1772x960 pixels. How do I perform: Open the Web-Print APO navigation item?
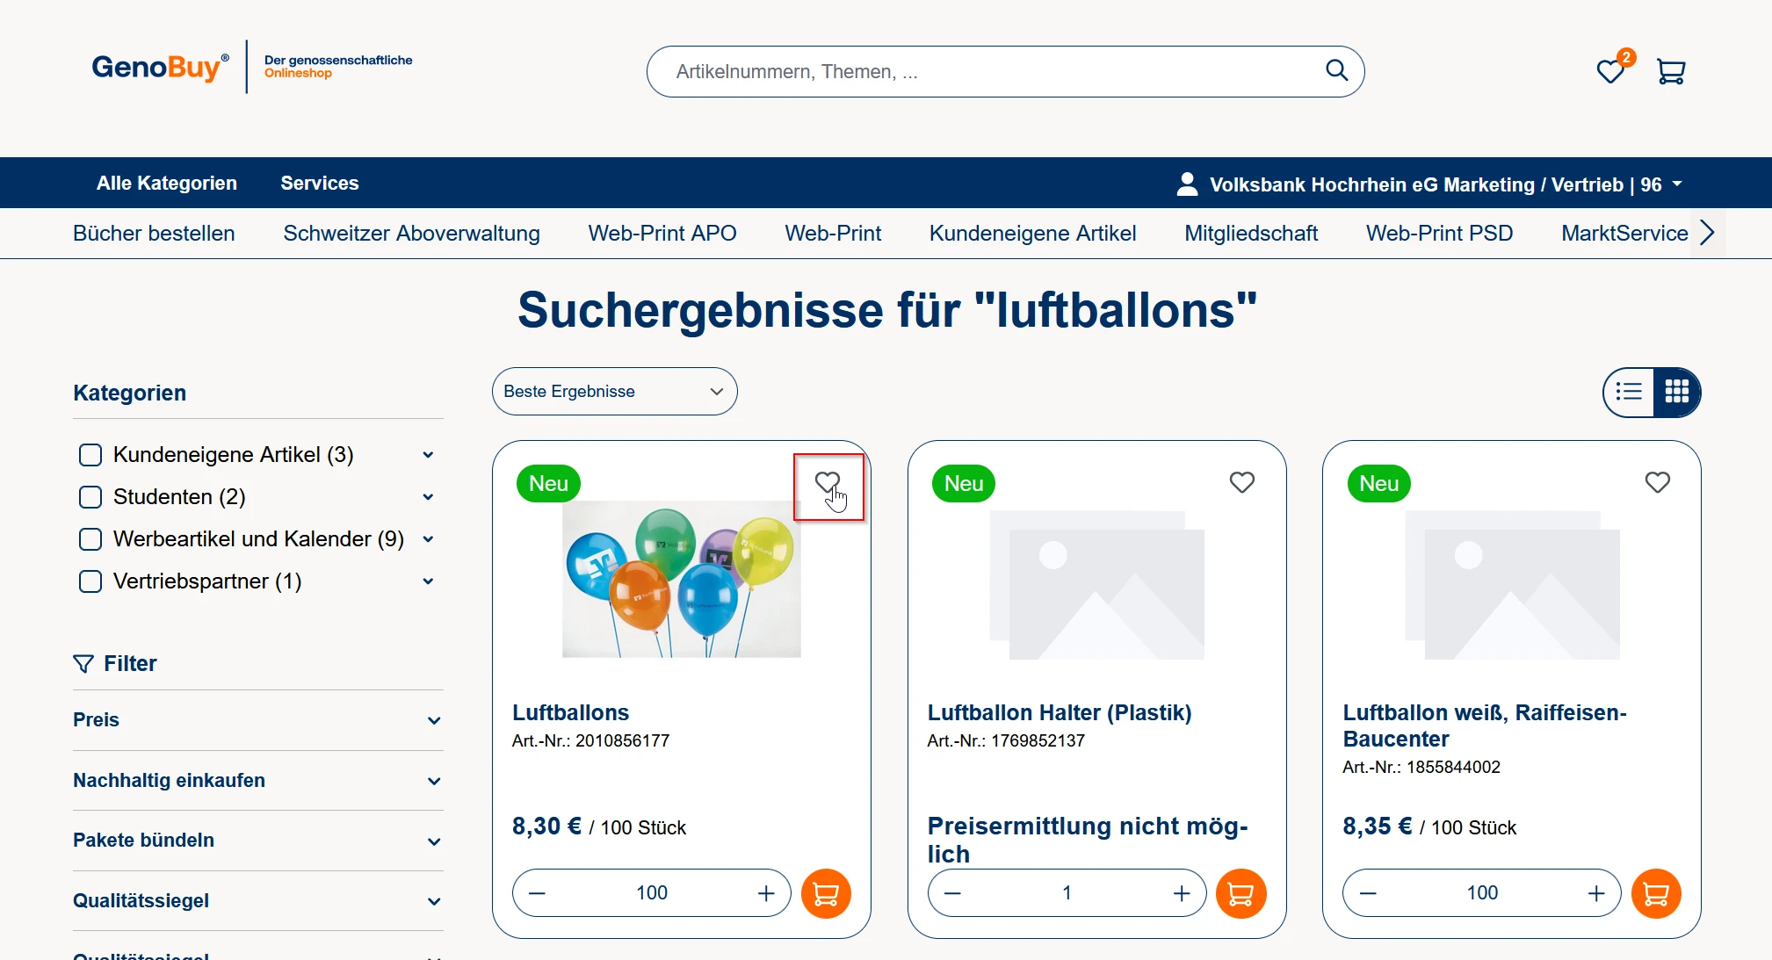coord(662,234)
